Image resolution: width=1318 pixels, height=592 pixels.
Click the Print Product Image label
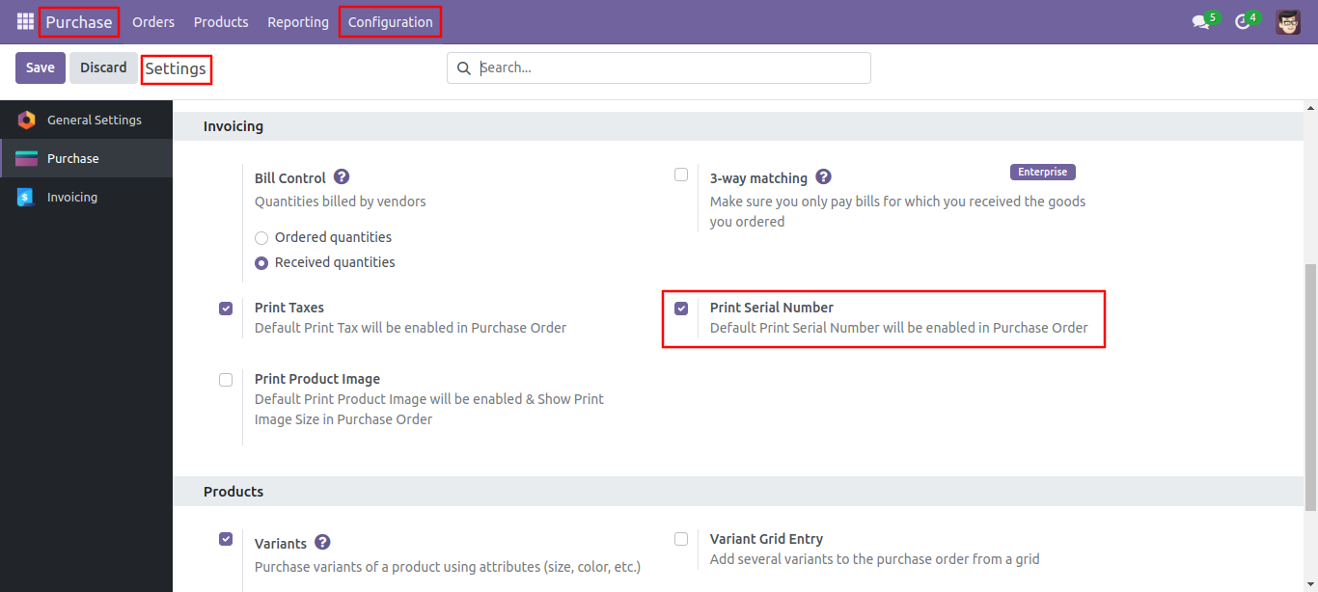click(x=317, y=379)
